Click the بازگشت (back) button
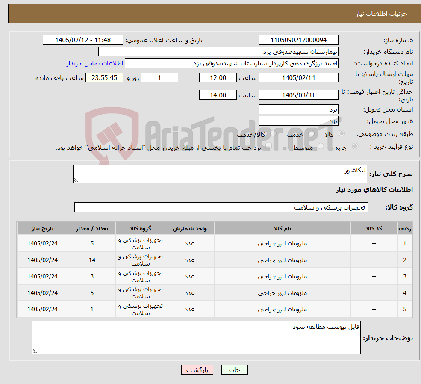Screen dimensions: 421x384 [x=197, y=370]
